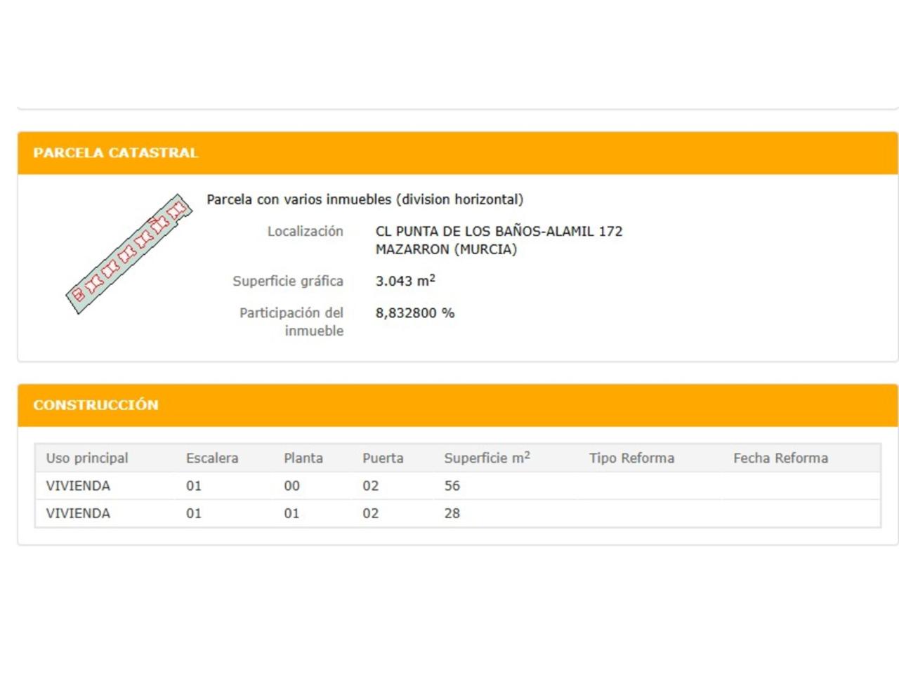The width and height of the screenshot is (899, 674).
Task: Click the Escalera column header
Action: tap(212, 458)
